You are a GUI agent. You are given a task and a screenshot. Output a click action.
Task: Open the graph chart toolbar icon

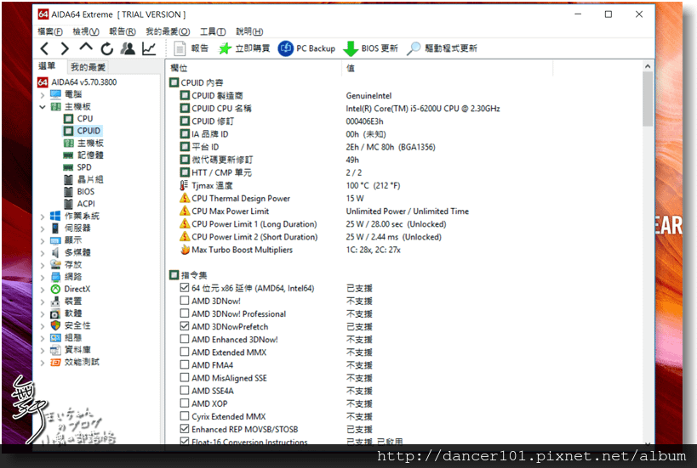[x=149, y=48]
